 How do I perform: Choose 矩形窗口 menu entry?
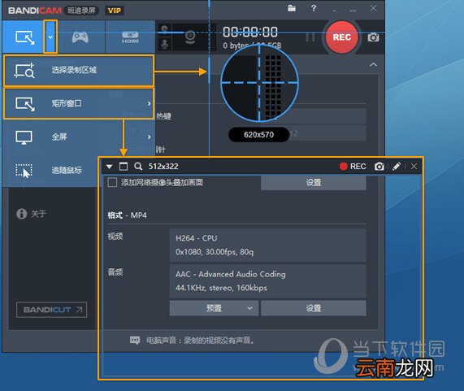pyautogui.click(x=79, y=103)
